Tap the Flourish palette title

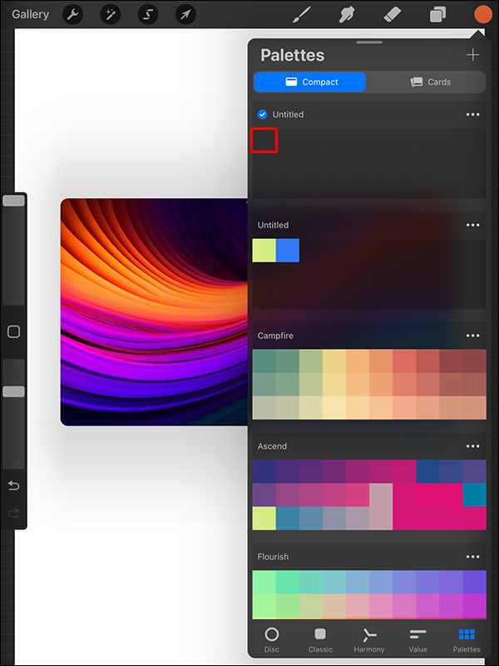tap(273, 557)
